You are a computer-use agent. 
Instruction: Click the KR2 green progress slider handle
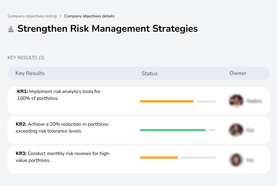pos(207,130)
